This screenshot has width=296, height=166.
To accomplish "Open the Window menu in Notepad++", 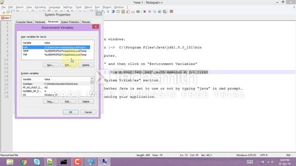I will [x=119, y=7].
